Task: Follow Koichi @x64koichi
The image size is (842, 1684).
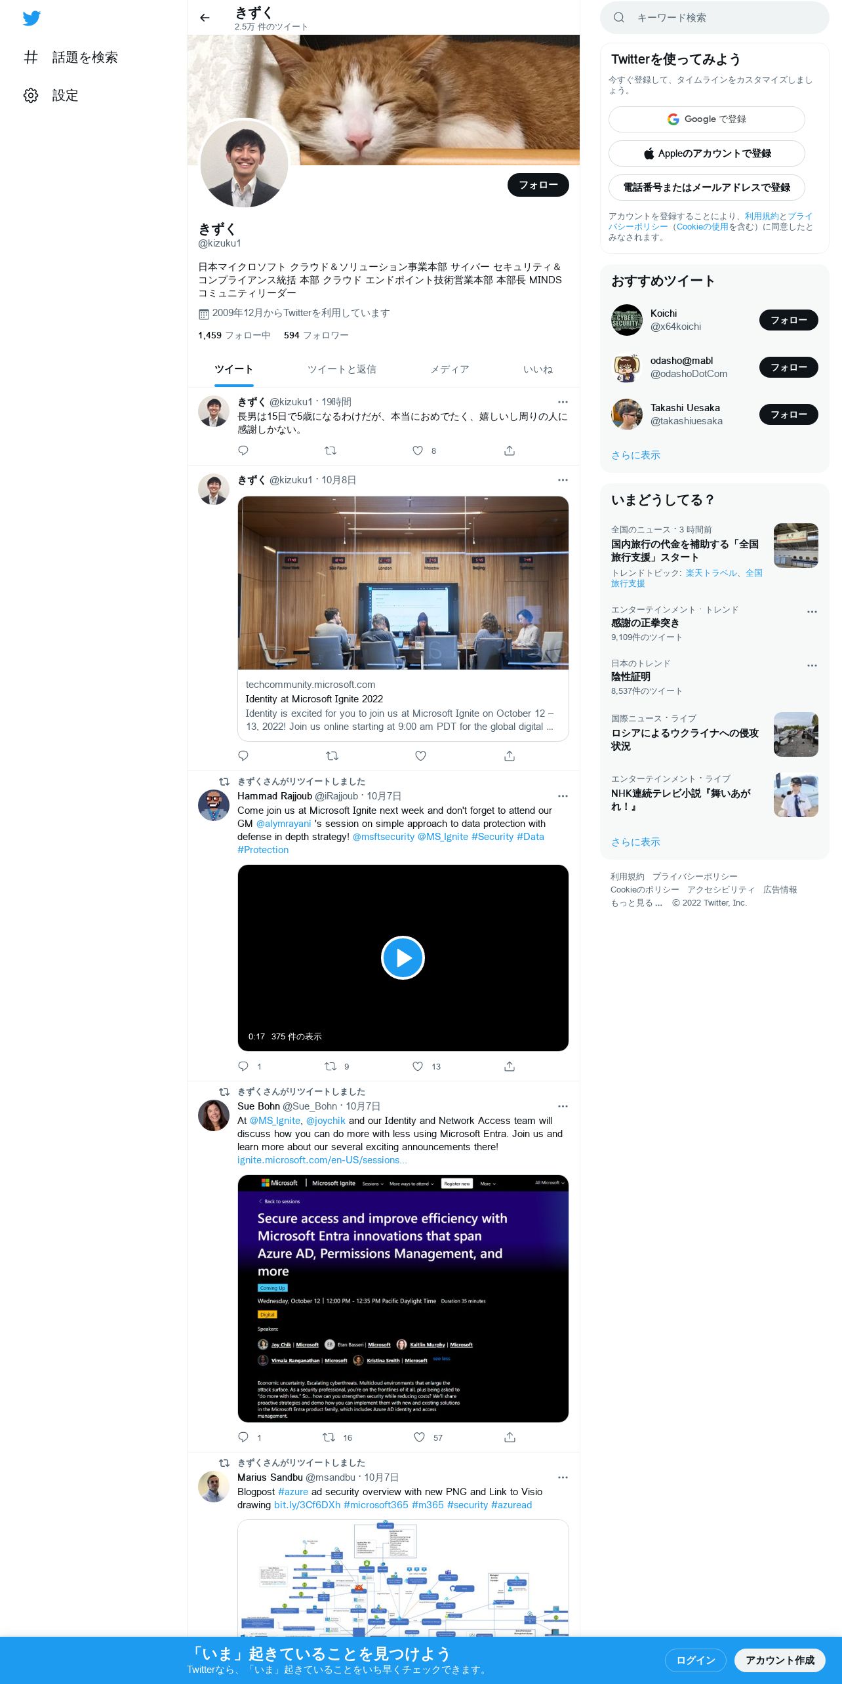Action: [x=788, y=320]
